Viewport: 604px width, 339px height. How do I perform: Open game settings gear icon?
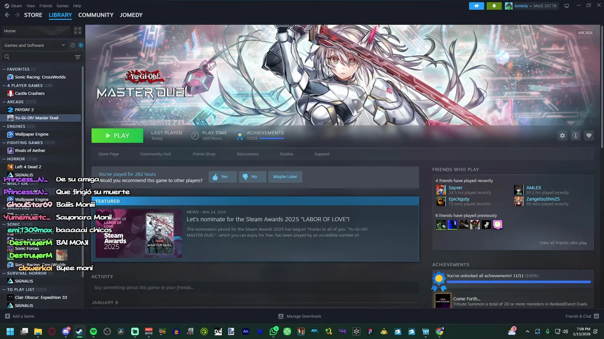coord(562,136)
